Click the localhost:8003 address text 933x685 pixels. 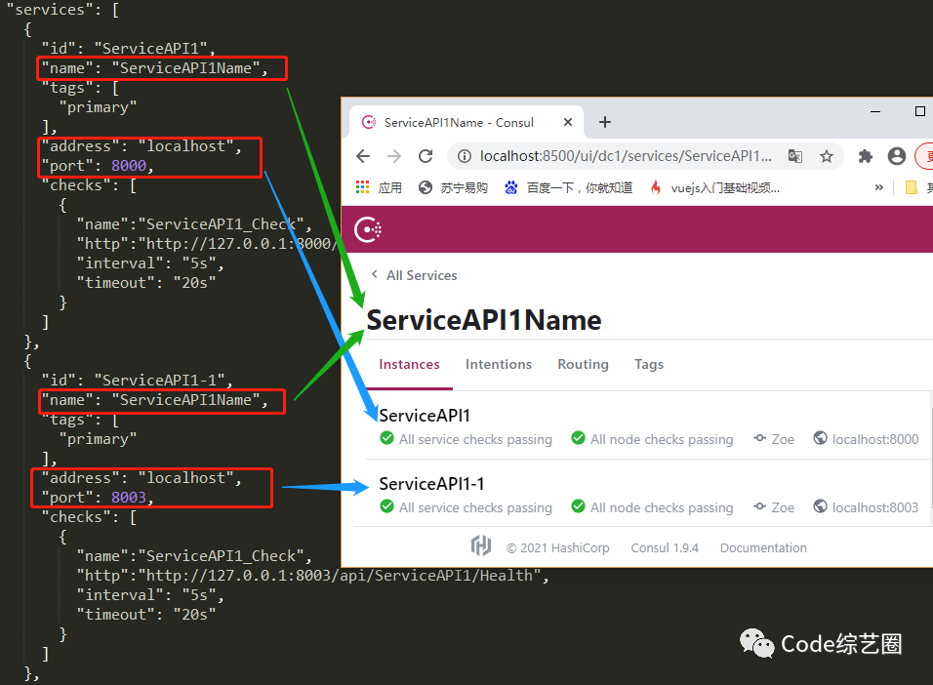point(875,507)
